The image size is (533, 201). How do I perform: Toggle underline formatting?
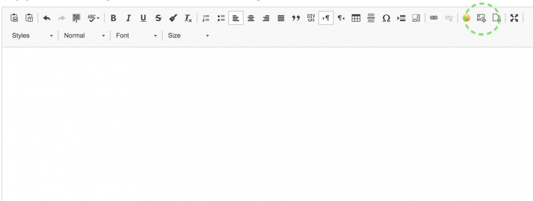point(143,18)
